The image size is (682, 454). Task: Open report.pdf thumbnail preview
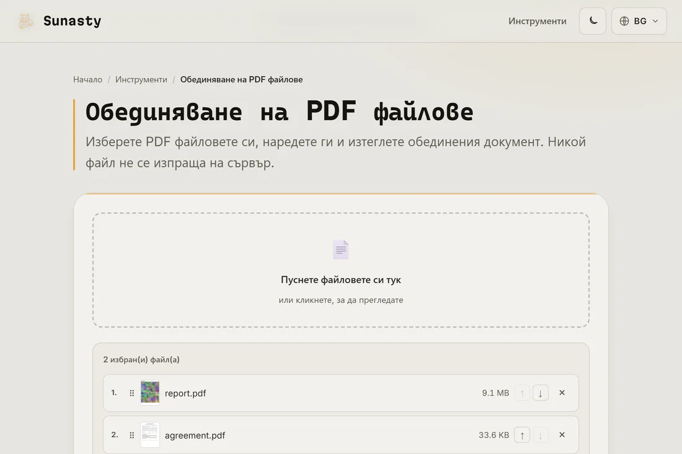[x=150, y=392]
